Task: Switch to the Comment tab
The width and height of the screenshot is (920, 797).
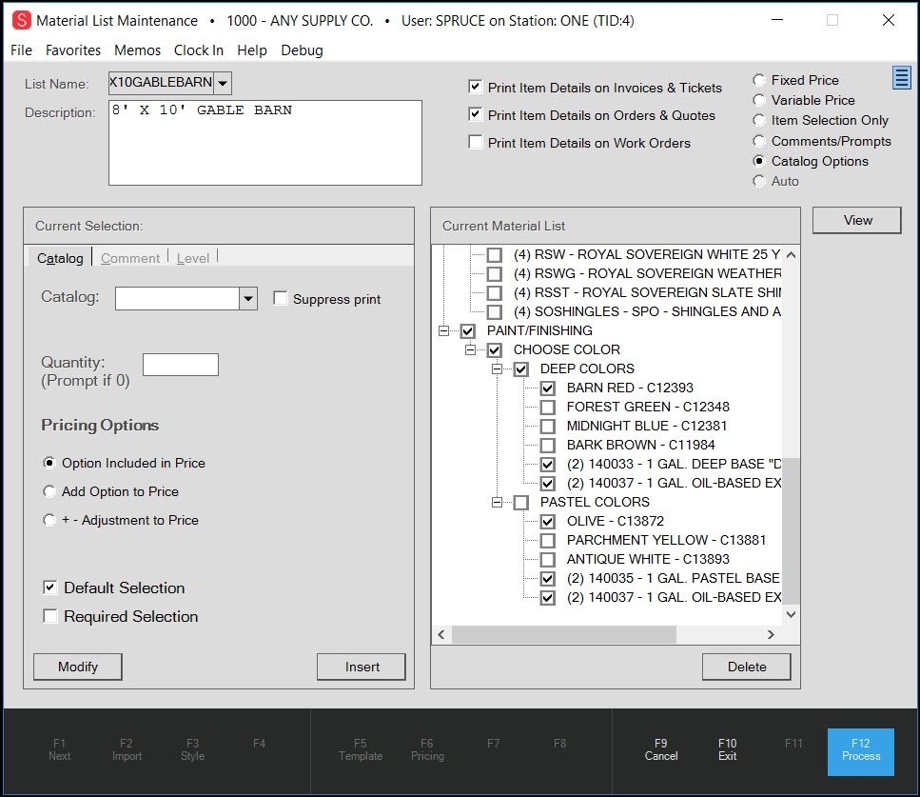Action: pyautogui.click(x=129, y=257)
